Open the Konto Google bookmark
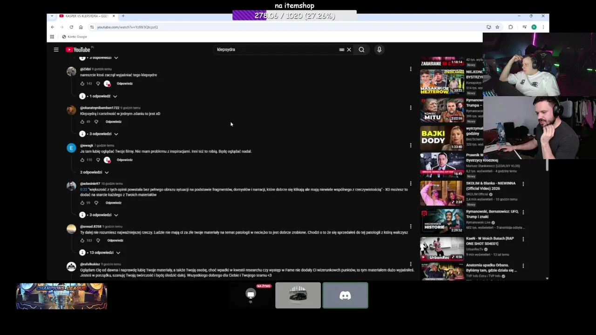 pos(74,37)
